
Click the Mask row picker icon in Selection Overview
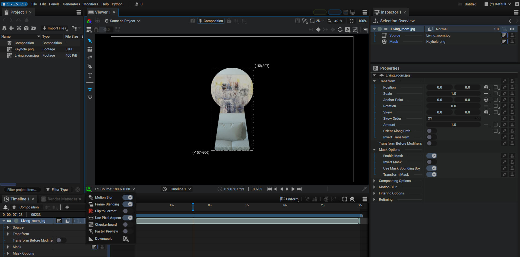click(x=504, y=41)
